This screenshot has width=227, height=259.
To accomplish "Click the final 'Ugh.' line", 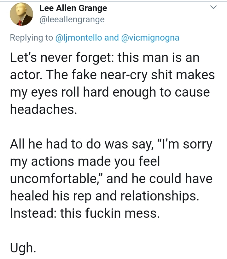I will (x=23, y=248).
